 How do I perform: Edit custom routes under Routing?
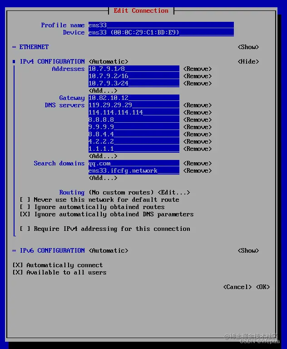(174, 192)
